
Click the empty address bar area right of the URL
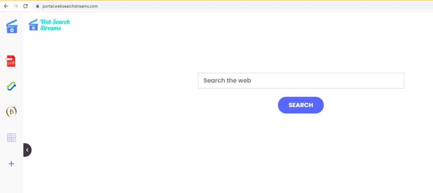point(265,6)
